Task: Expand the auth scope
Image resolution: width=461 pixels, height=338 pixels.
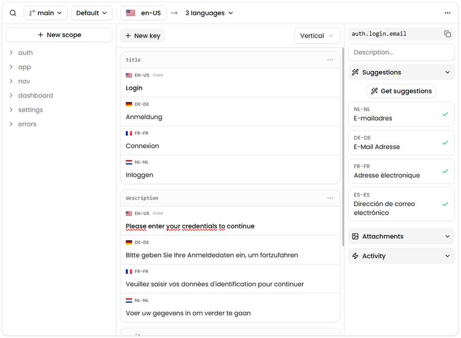Action: (x=11, y=53)
